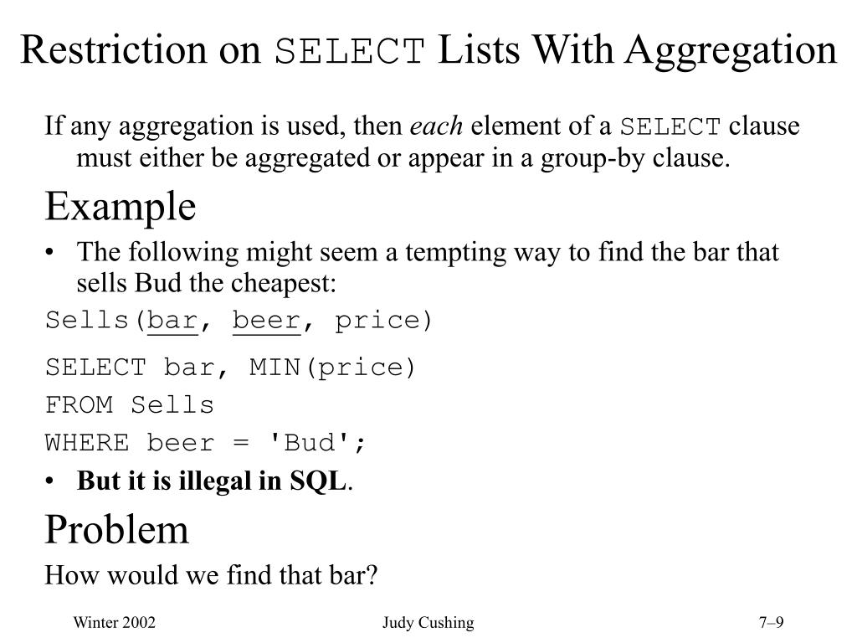Viewport: 857px width, 643px height.
Task: Click the word 'Aggregation' in the title
Action: 731,51
